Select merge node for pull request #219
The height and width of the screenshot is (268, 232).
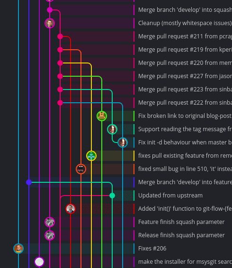(x=60, y=50)
